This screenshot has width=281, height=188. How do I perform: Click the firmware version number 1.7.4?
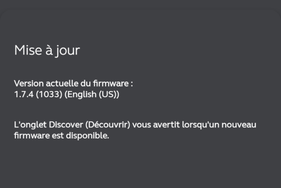coord(24,94)
